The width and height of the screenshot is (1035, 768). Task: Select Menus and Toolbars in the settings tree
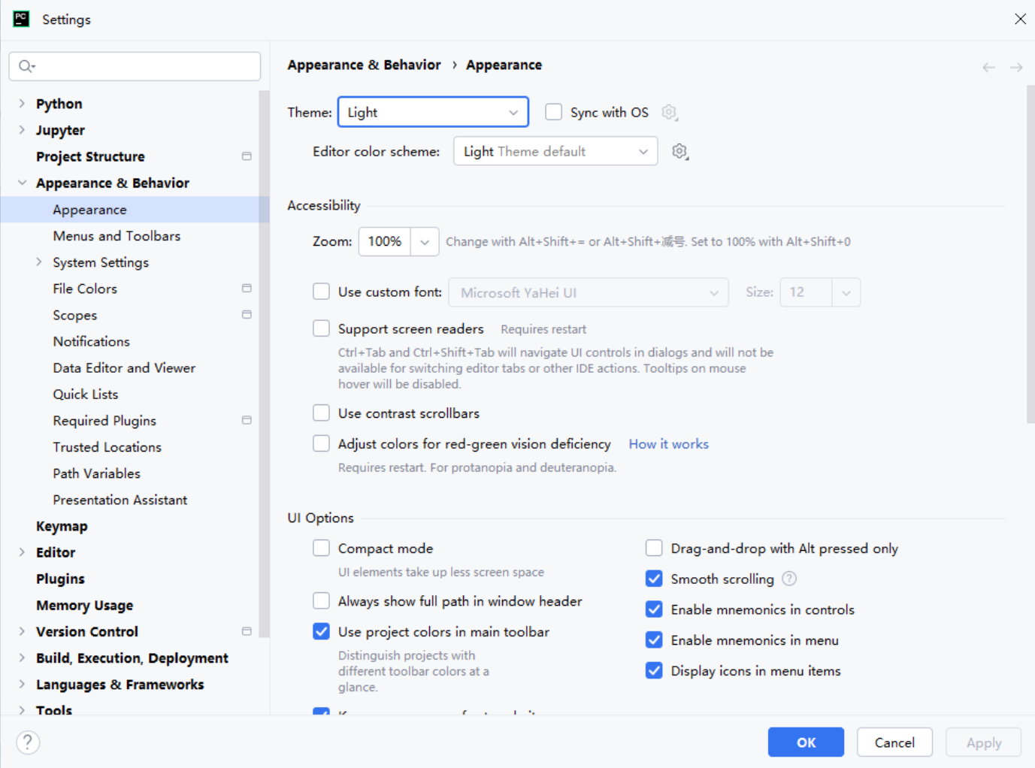[x=117, y=236]
